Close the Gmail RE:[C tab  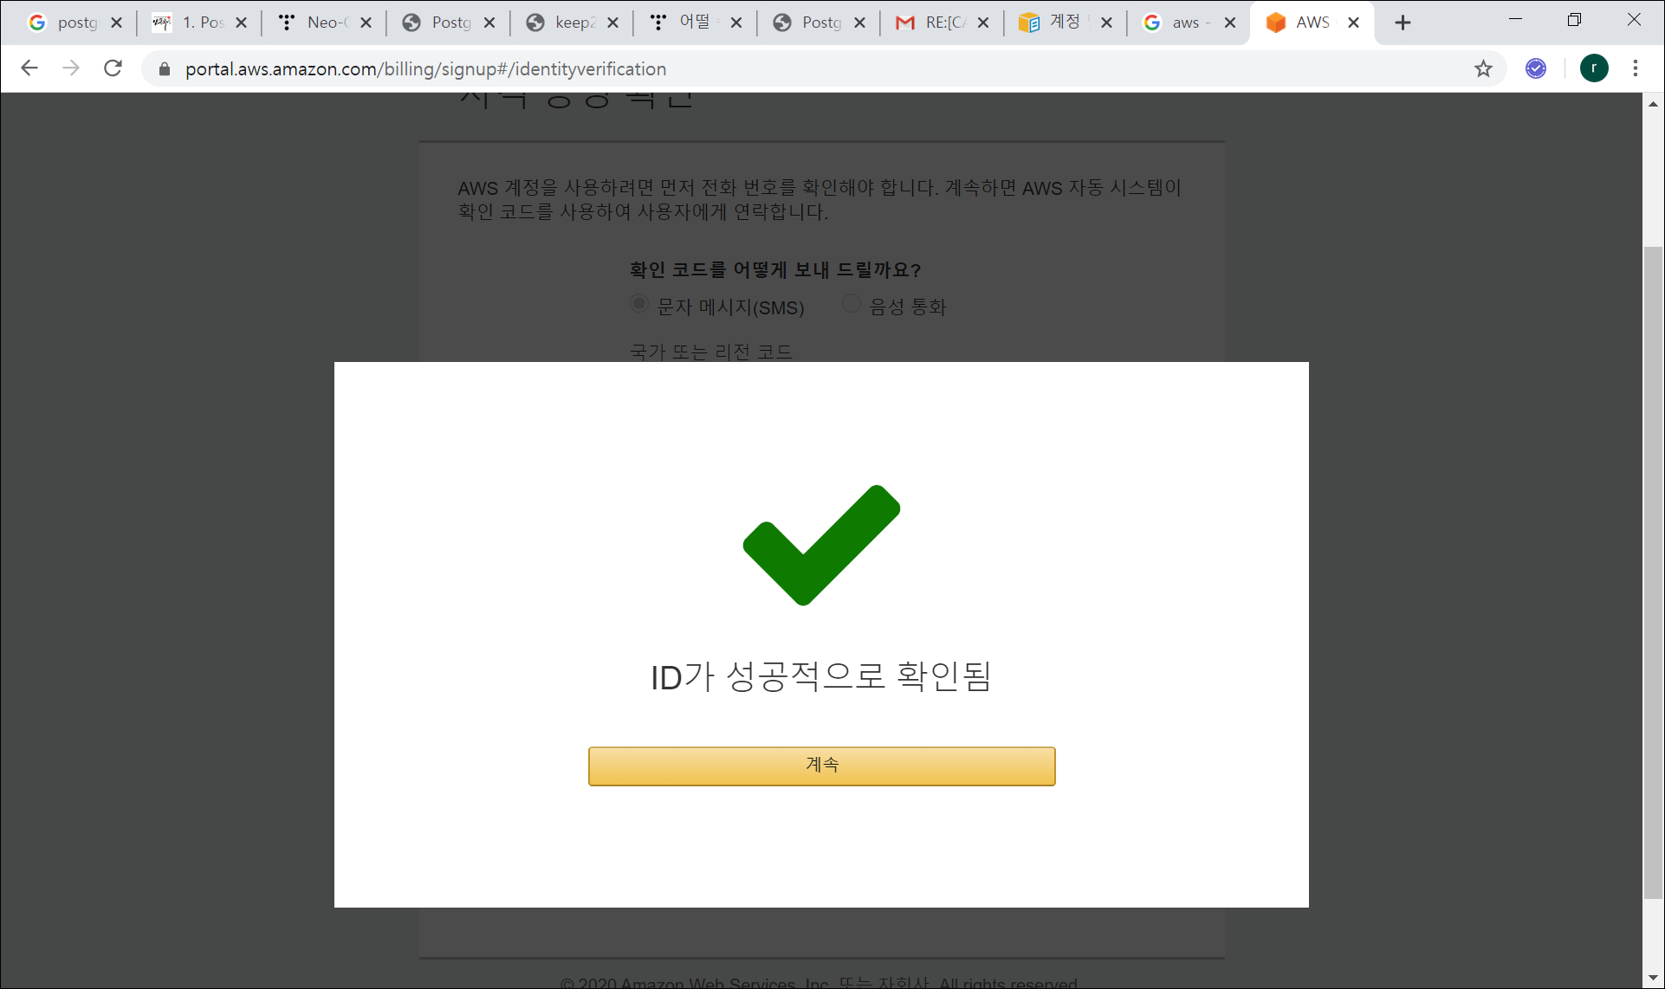tap(983, 23)
